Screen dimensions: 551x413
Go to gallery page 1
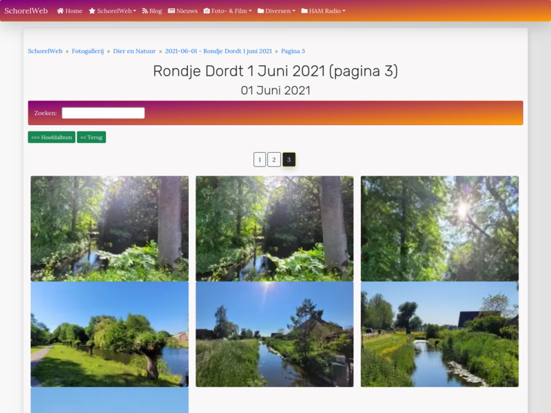coord(260,160)
